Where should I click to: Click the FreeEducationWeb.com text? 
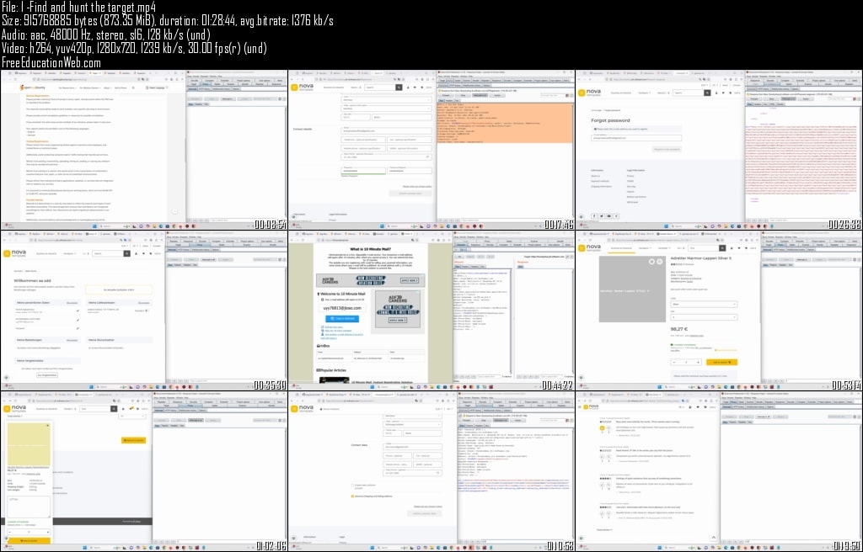click(x=51, y=62)
